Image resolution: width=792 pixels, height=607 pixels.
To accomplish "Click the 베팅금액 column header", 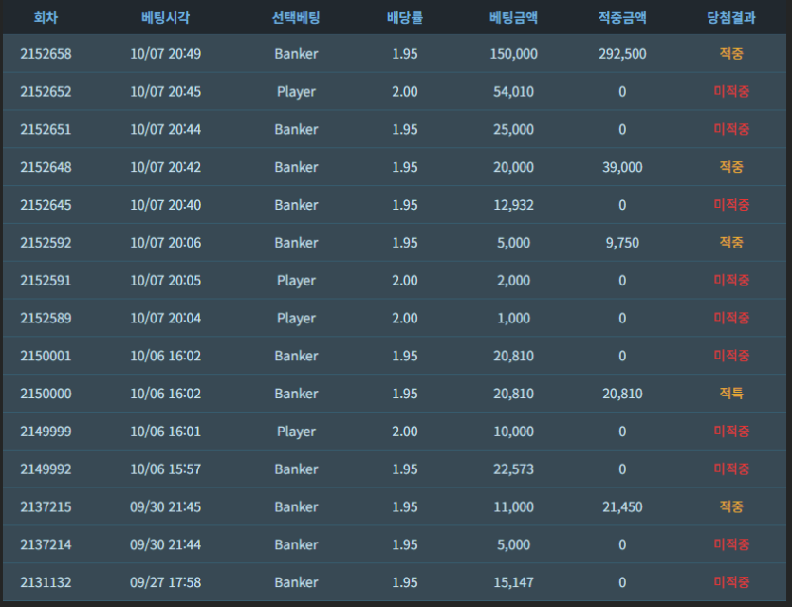I will click(x=514, y=18).
